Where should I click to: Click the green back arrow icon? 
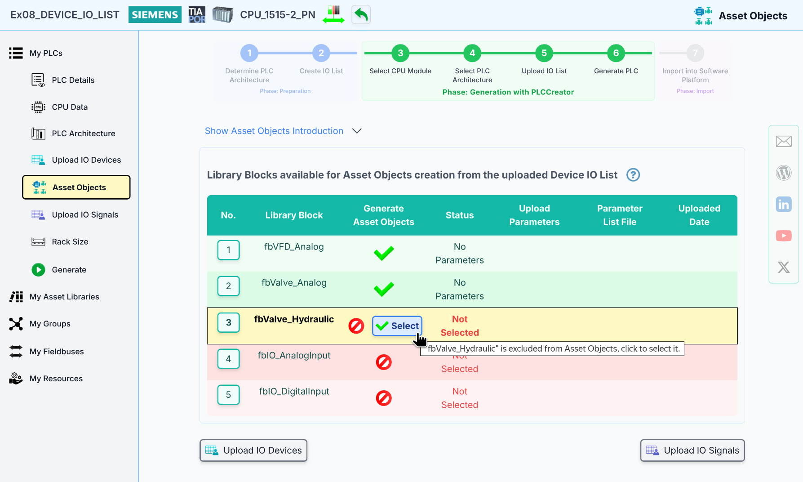(x=361, y=15)
